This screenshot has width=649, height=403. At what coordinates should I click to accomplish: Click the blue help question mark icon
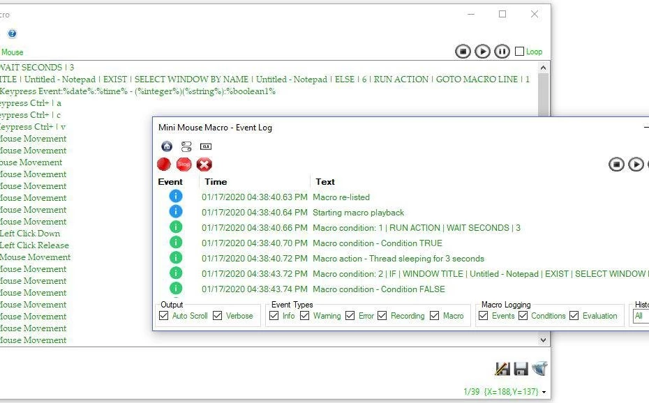tap(12, 33)
